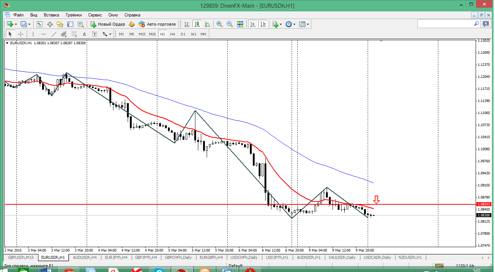Switch to the XAUUSDh,Daily chart tab
The height and width of the screenshot is (272, 495).
[342, 257]
